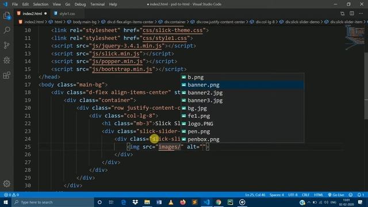The width and height of the screenshot is (368, 207).
Task: Select fe1.png suggestion
Action: 242,116
